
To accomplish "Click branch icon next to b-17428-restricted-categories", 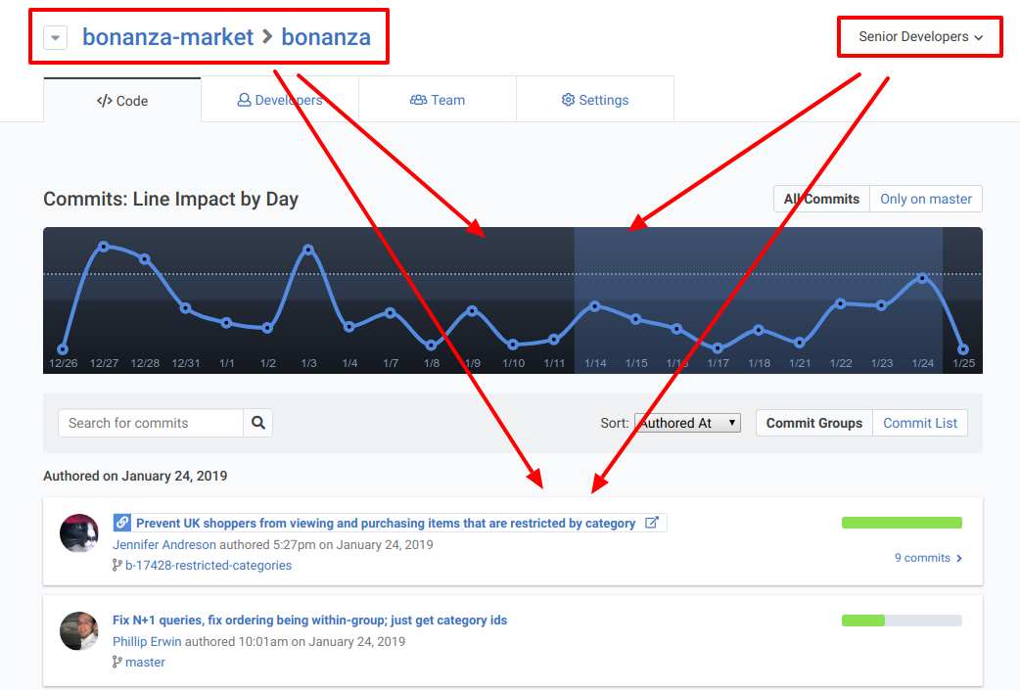I will tap(117, 565).
